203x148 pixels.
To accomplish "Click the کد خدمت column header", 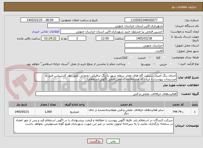I will click(178, 104).
